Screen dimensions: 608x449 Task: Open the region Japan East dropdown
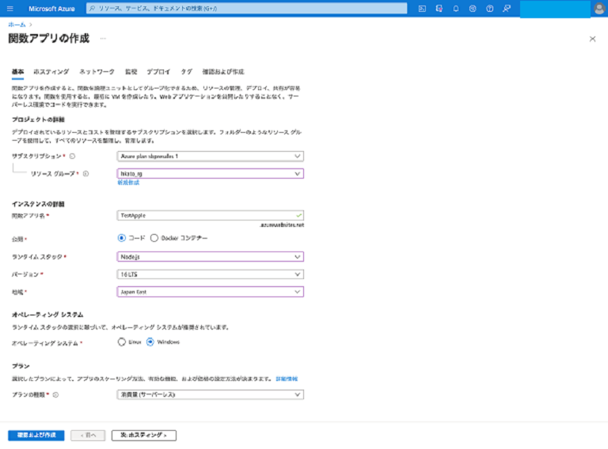point(210,292)
